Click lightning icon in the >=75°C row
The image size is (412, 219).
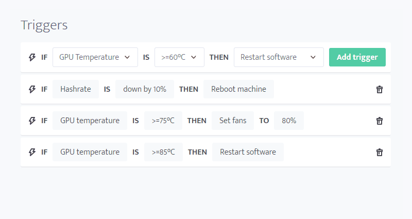pos(32,121)
